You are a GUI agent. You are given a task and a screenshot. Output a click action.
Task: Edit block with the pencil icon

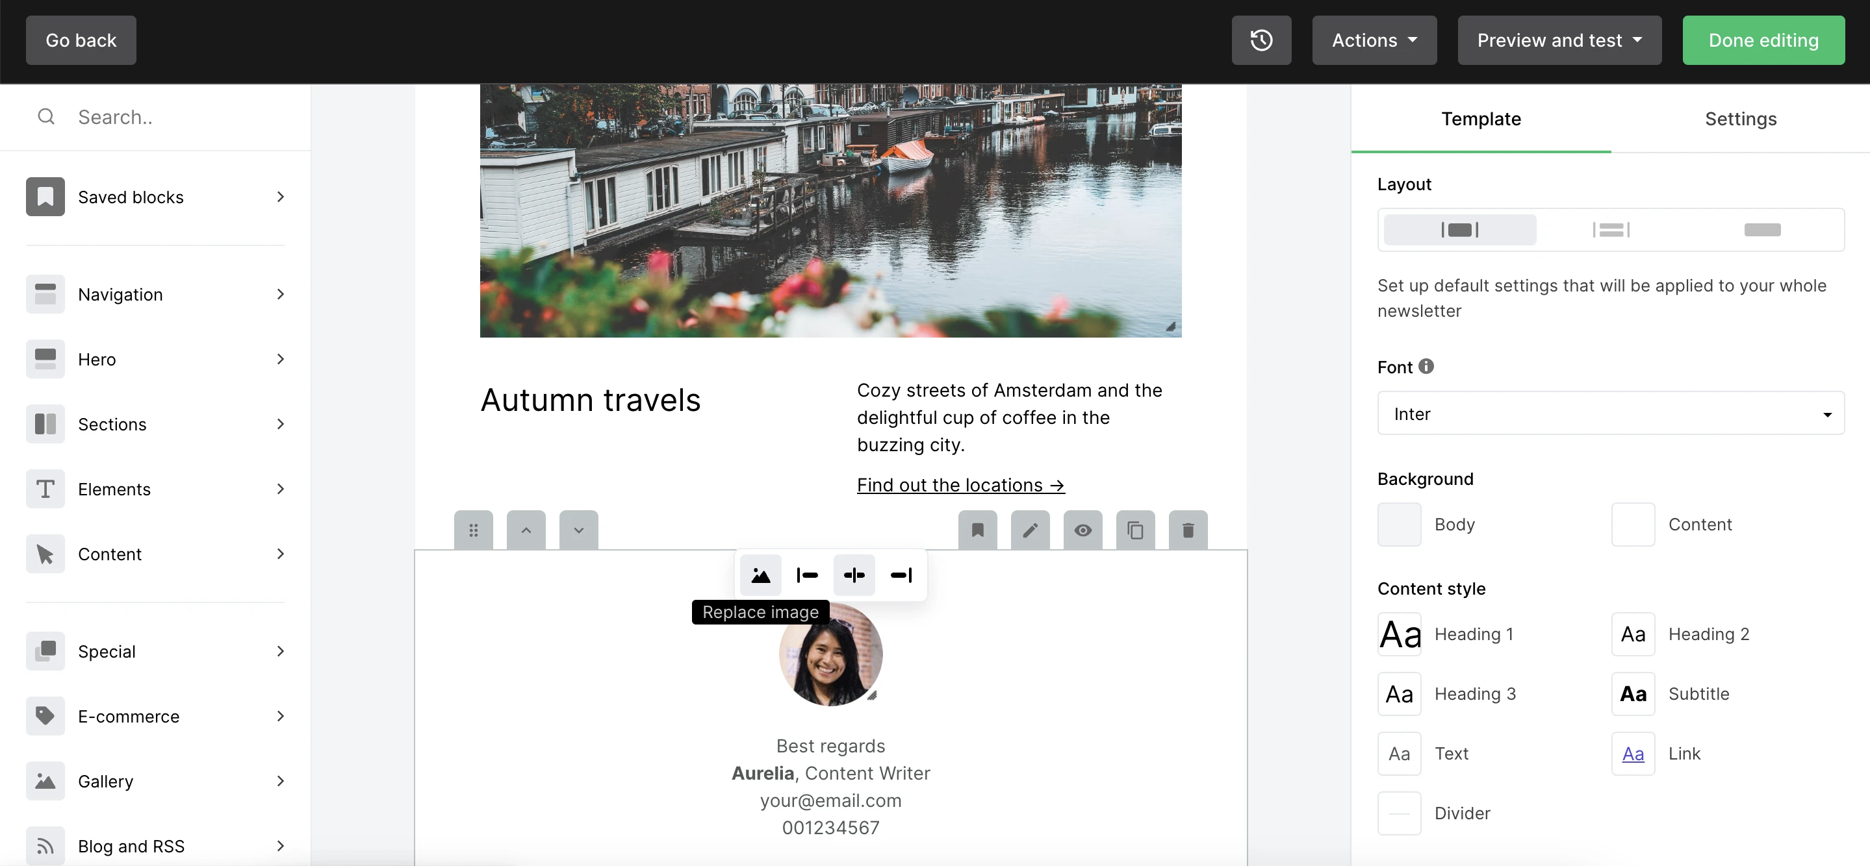(x=1029, y=530)
